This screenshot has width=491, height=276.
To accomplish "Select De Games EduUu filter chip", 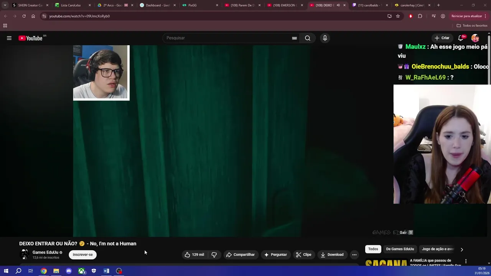I will tap(400, 249).
